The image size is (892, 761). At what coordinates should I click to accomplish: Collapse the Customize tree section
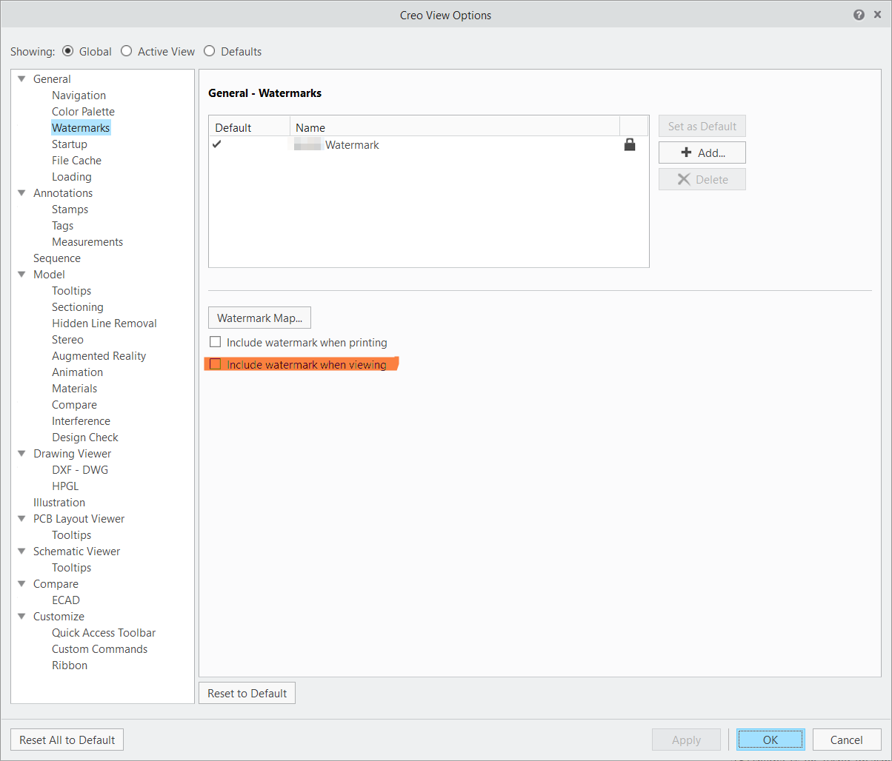[x=21, y=616]
